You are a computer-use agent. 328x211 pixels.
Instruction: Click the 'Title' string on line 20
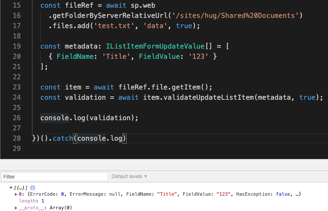point(116,56)
